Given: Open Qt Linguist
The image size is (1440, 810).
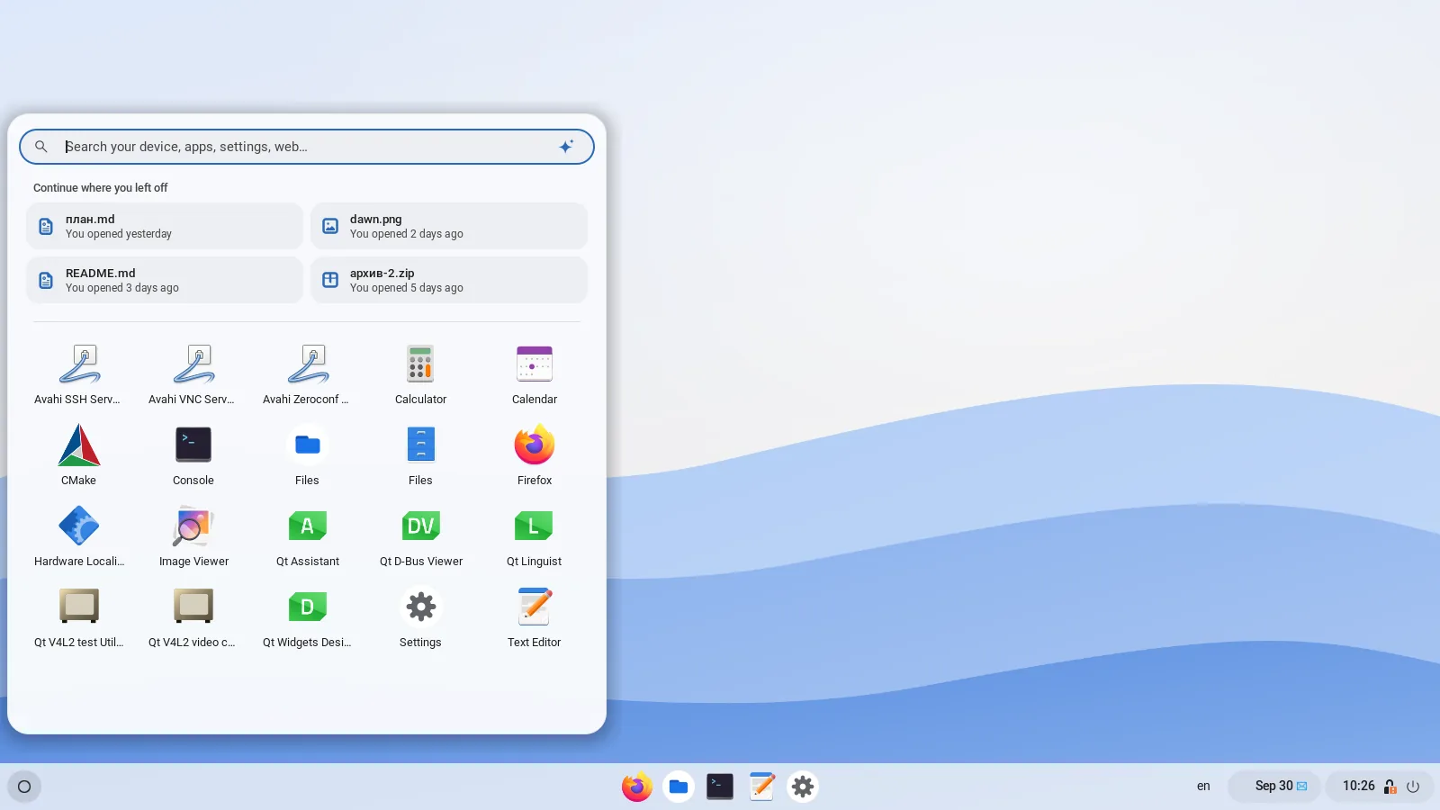Looking at the screenshot, I should click(x=535, y=536).
